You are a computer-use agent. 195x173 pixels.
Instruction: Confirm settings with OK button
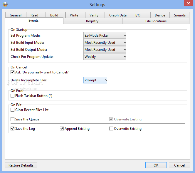156,165
